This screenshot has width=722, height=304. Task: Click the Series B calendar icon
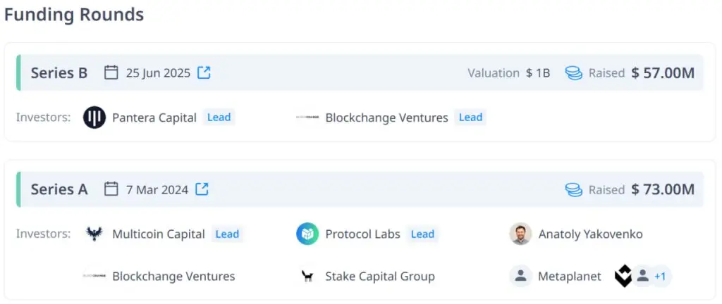(x=111, y=72)
